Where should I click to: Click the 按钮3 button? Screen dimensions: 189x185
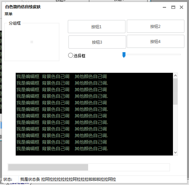point(97,42)
